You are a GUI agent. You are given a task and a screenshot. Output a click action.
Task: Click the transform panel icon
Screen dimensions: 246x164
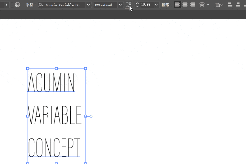tap(218, 5)
